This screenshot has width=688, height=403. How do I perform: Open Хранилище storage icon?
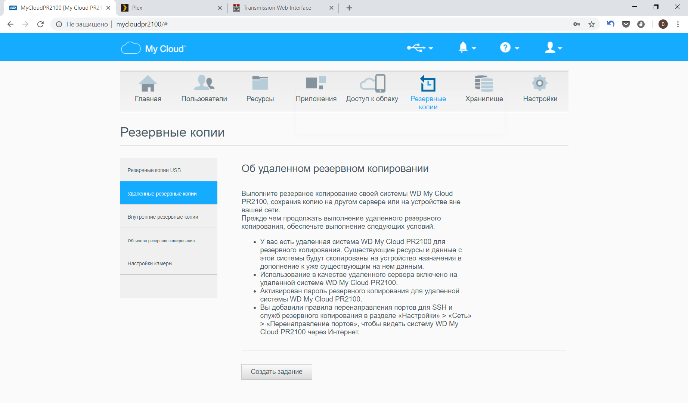(x=484, y=83)
